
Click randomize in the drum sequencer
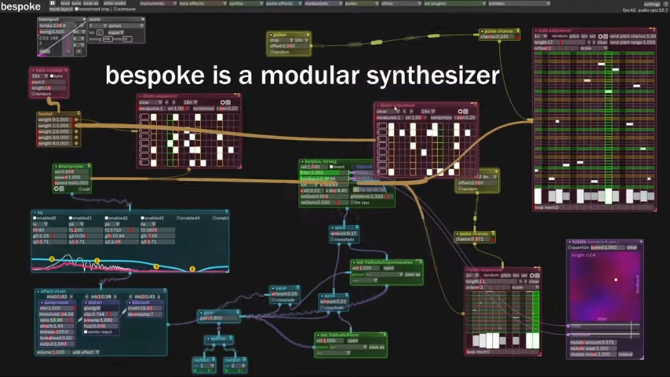pos(204,108)
